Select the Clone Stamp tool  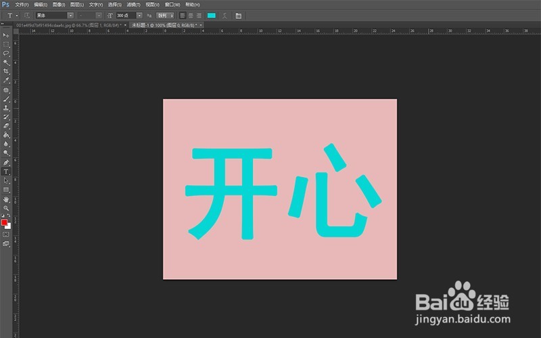6,108
